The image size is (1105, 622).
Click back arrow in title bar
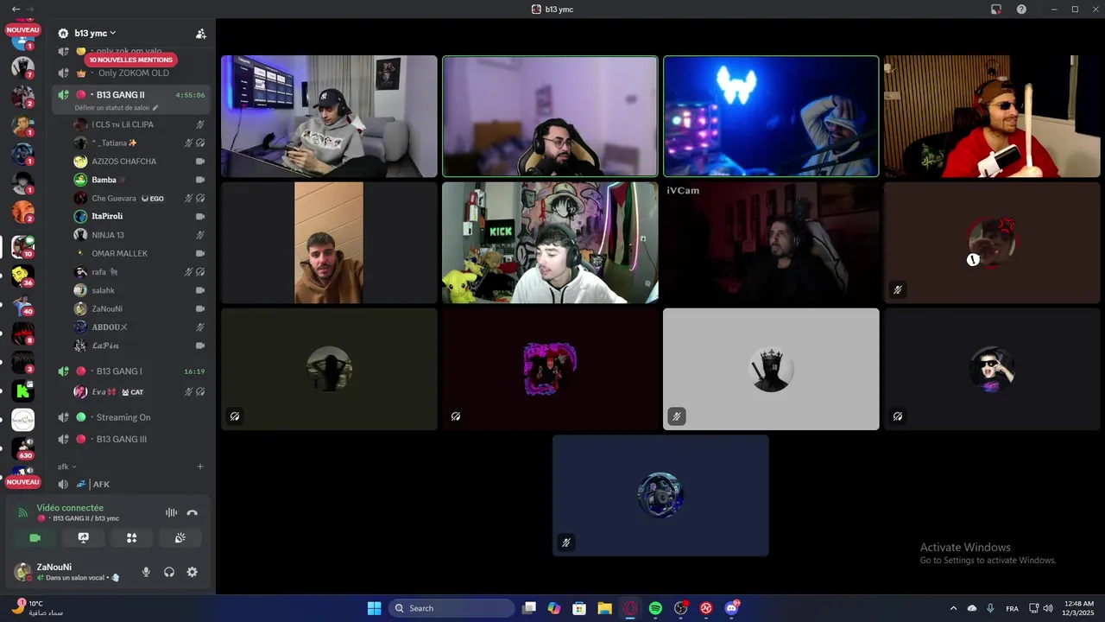point(16,9)
